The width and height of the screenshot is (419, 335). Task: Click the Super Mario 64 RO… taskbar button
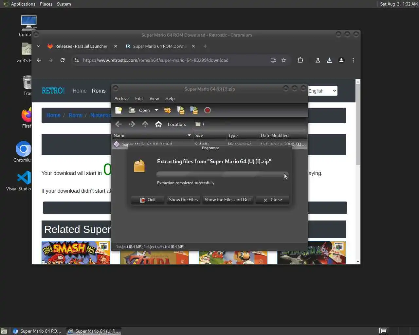pyautogui.click(x=37, y=331)
